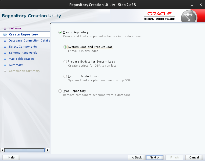
Task: Select the Drop Repository radio button
Action: coord(60,91)
